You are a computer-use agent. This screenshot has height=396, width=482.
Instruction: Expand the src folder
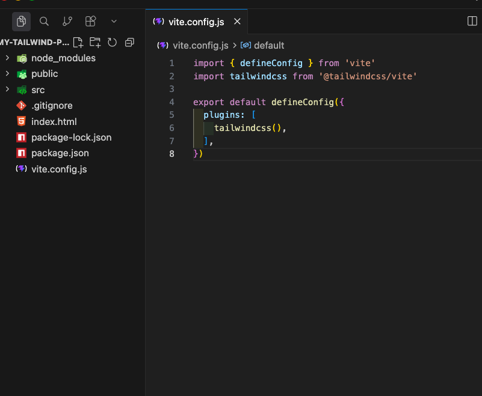[38, 90]
